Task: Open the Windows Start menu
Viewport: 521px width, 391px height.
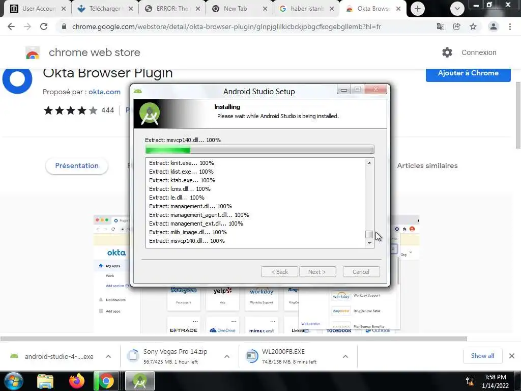Action: point(13,381)
